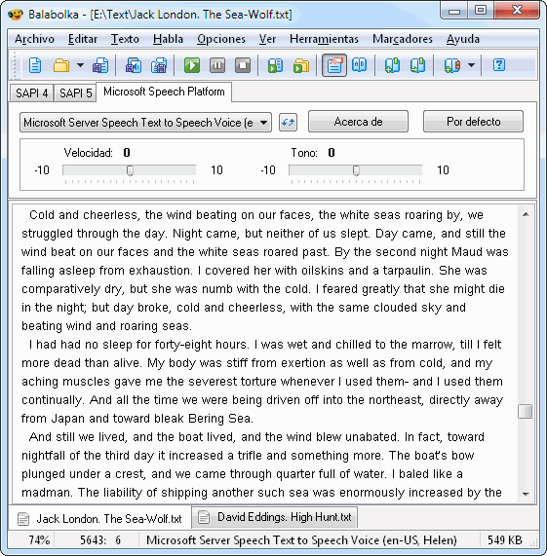Pause speech with the Pause button
This screenshot has height=556, width=547.
click(217, 65)
